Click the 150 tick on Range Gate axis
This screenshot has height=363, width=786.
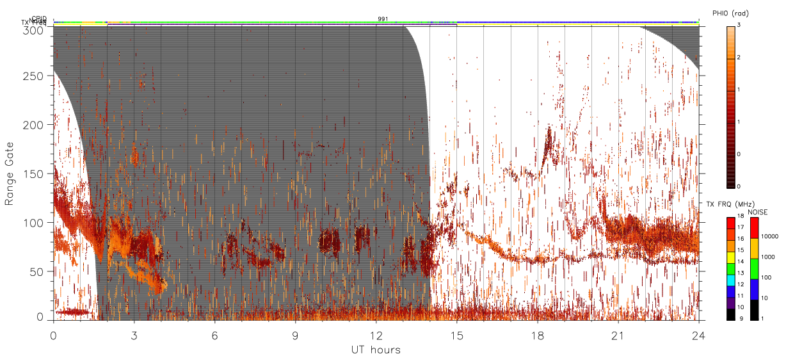pyautogui.click(x=35, y=173)
